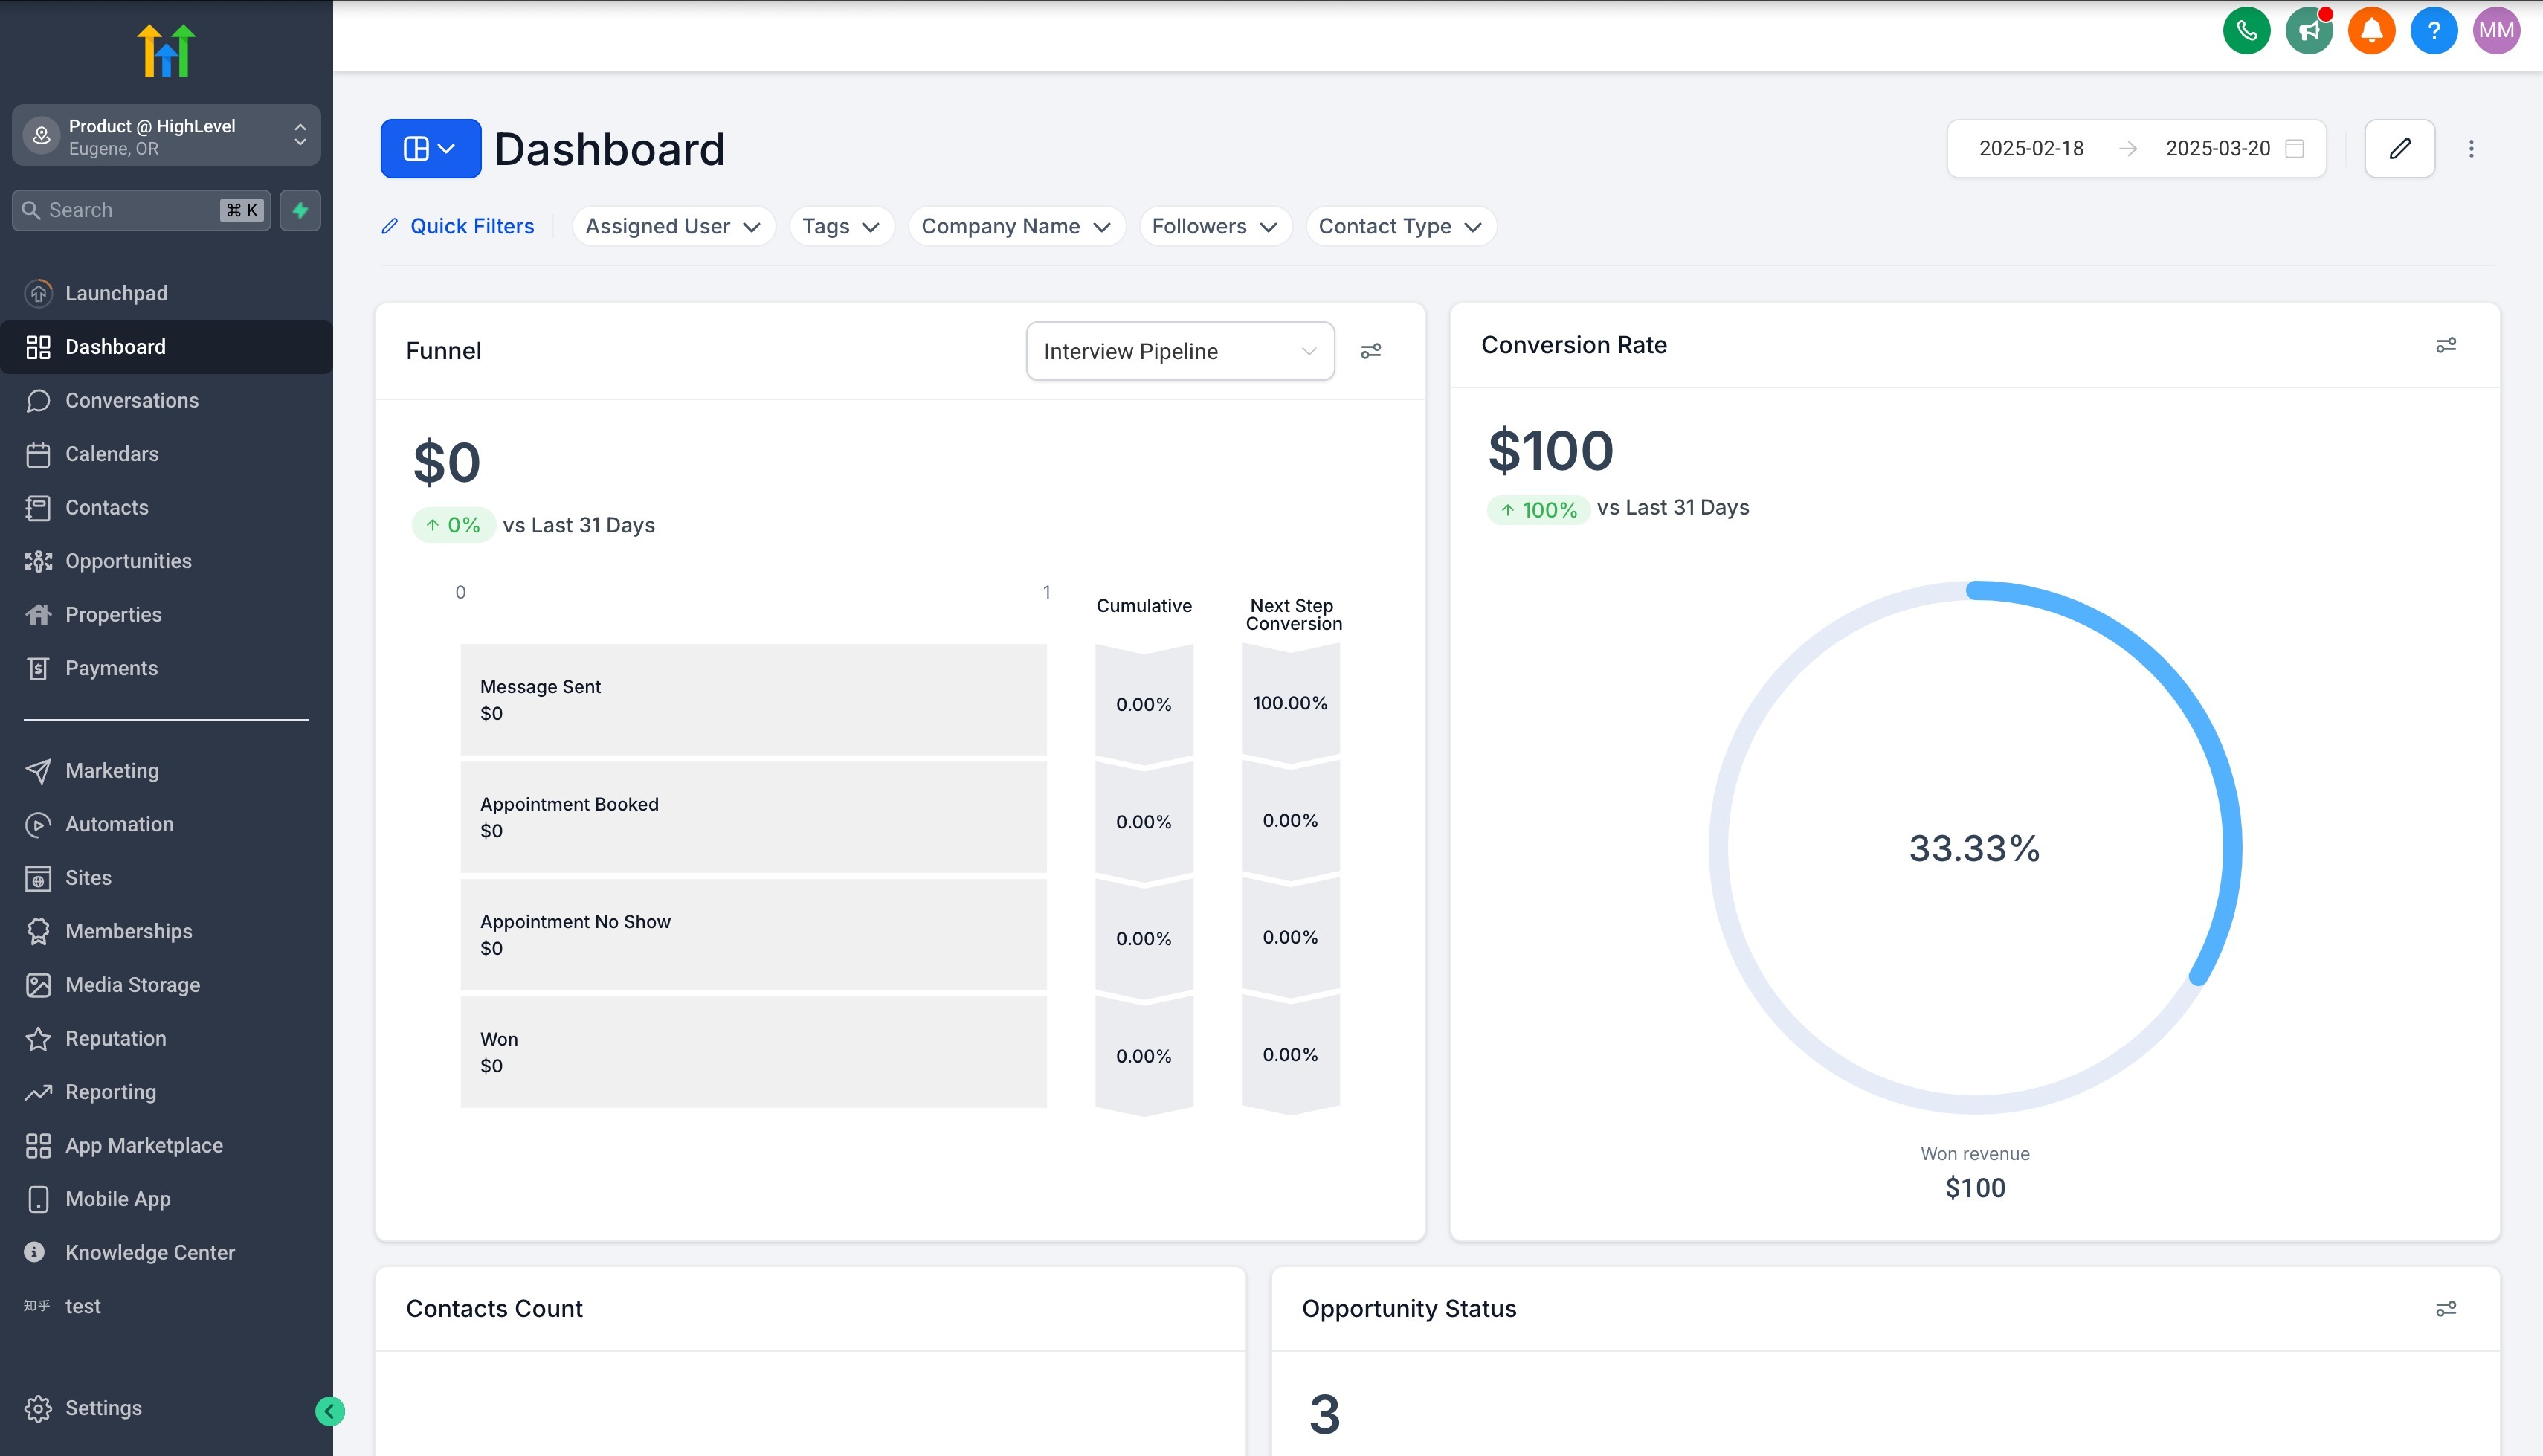Viewport: 2543px width, 1456px height.
Task: Expand the Contact Type filter
Action: [x=1399, y=226]
